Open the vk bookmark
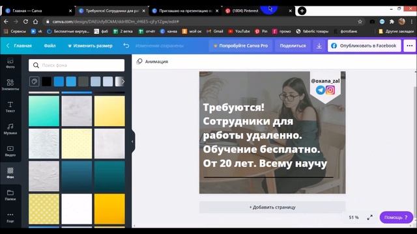 pos(36,31)
